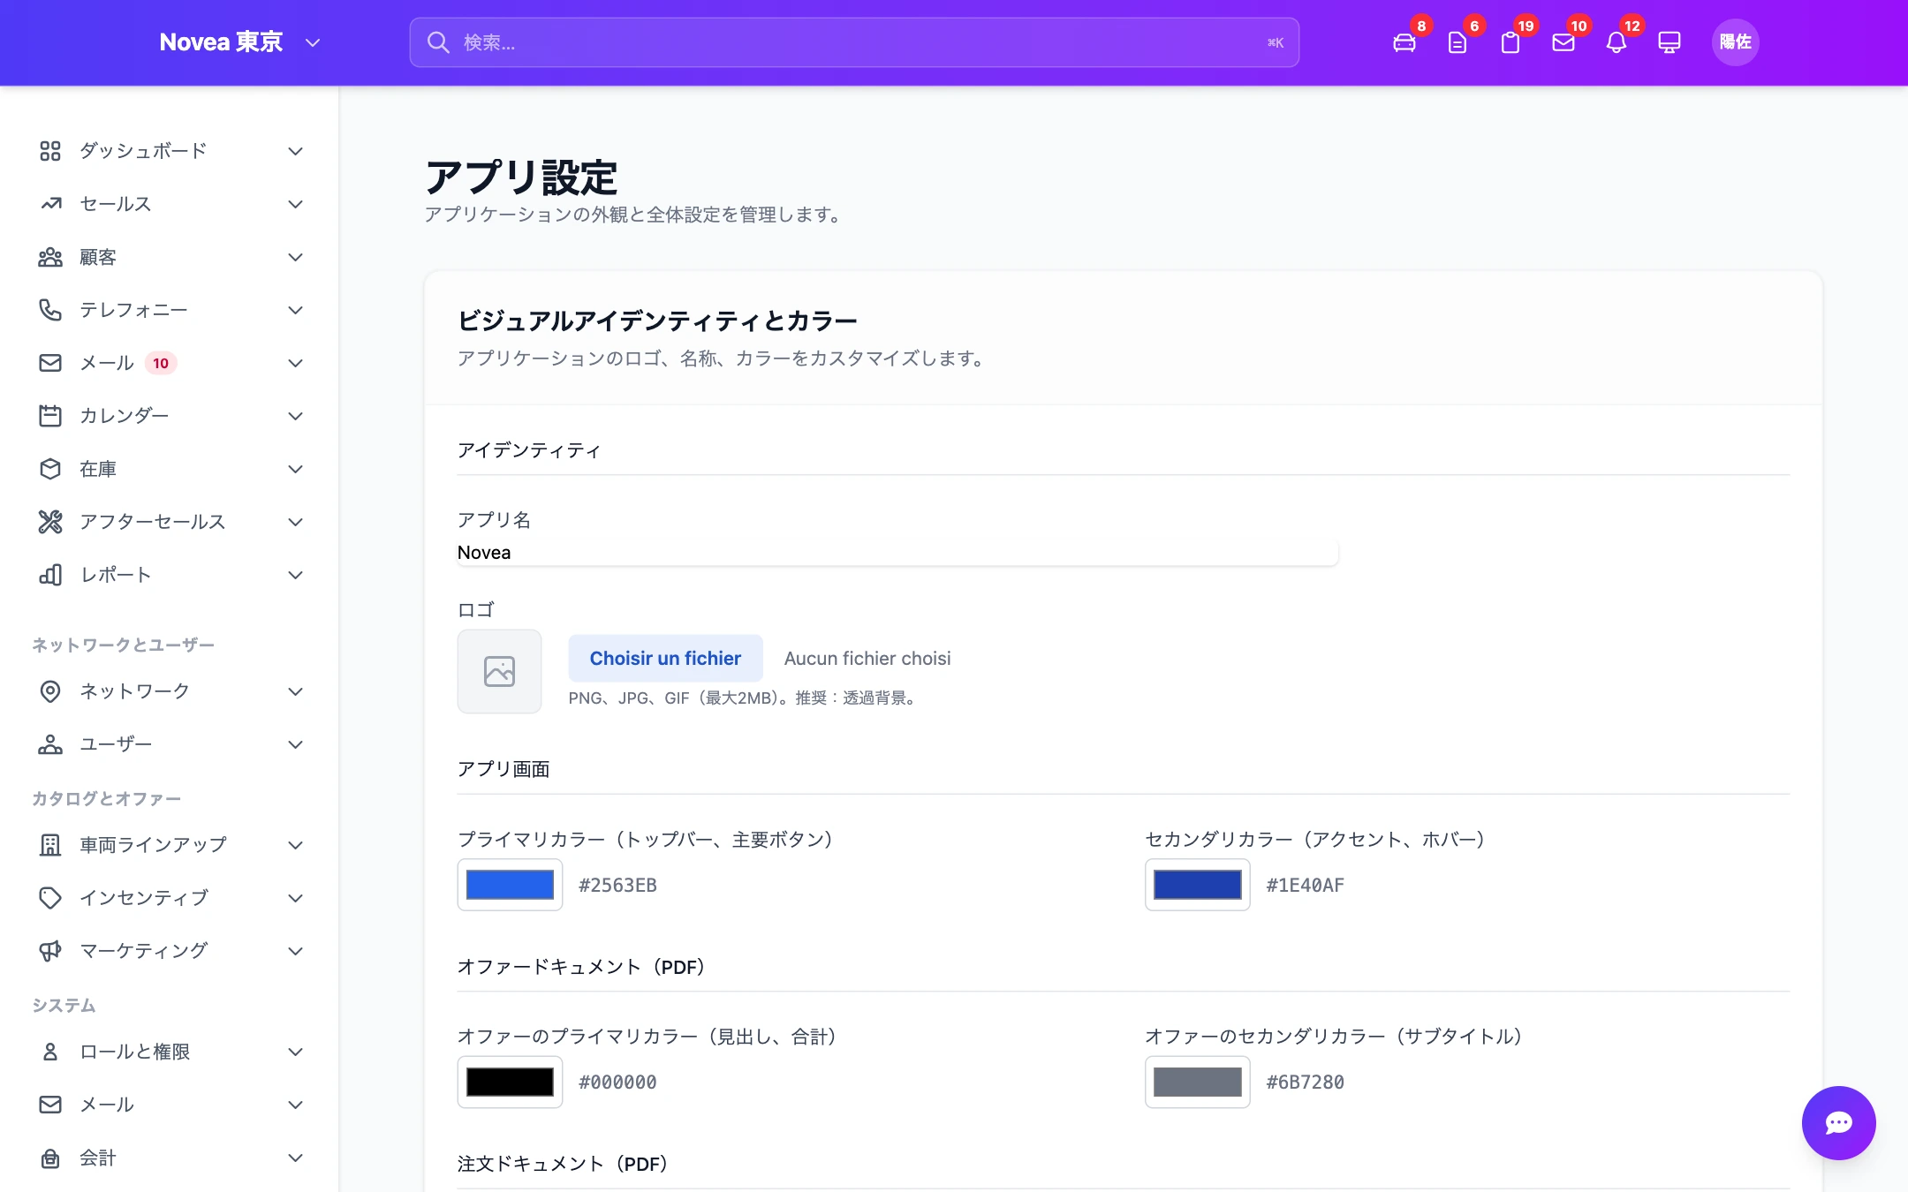The width and height of the screenshot is (1908, 1192).
Task: Click the search magnifier icon
Action: [x=438, y=42]
